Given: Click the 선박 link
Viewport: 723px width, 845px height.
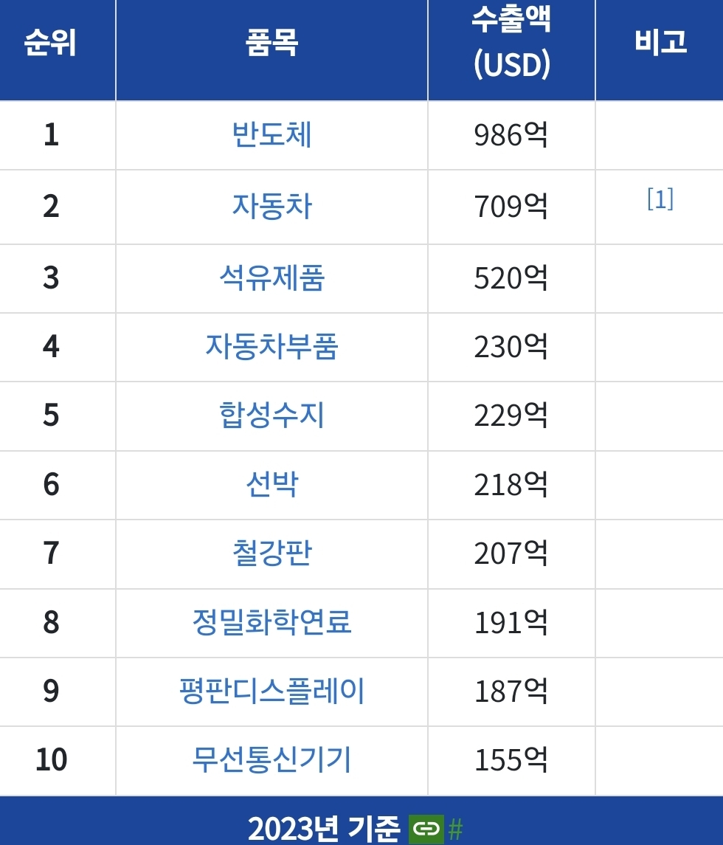Looking at the screenshot, I should (x=271, y=485).
